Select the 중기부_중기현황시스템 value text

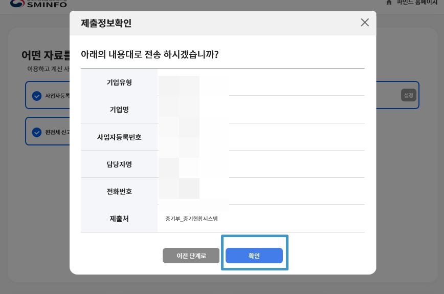(191, 219)
